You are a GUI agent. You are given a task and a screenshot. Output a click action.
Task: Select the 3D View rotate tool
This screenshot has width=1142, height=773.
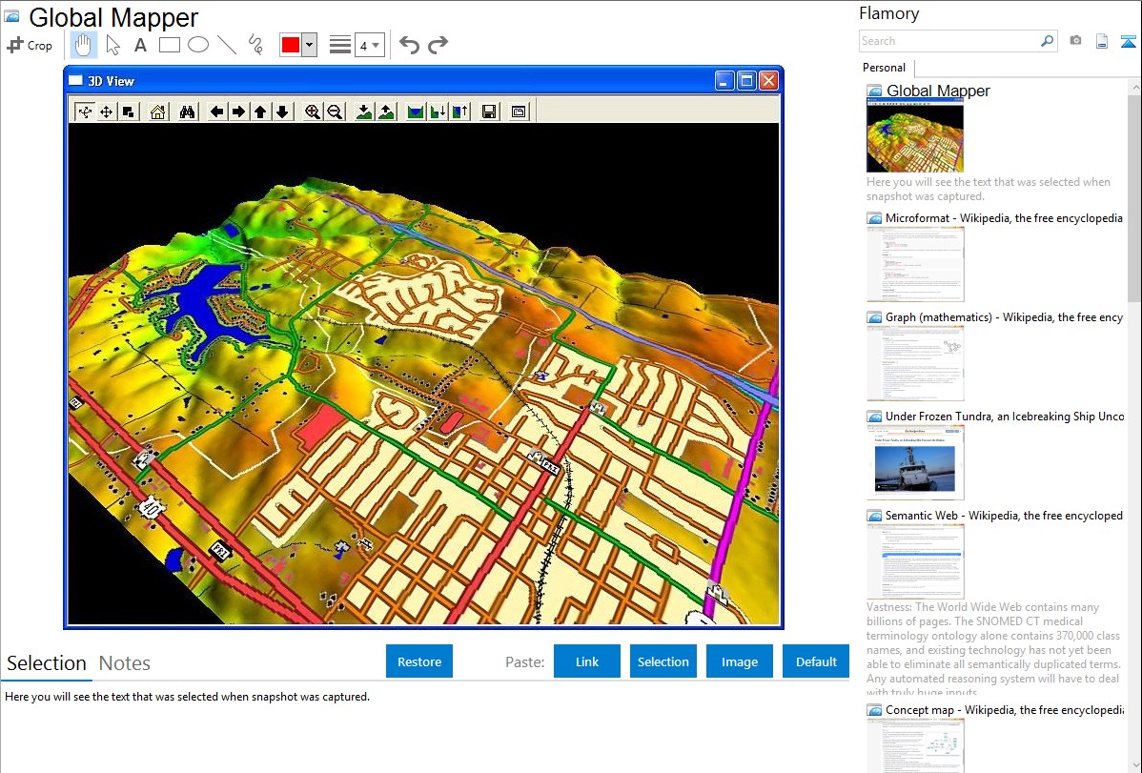(x=85, y=112)
